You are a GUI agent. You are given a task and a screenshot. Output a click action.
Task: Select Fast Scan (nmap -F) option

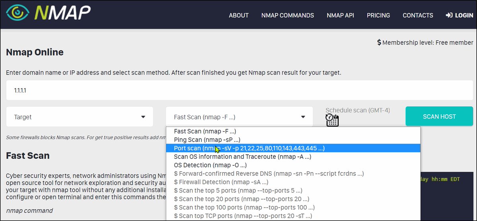293,131
